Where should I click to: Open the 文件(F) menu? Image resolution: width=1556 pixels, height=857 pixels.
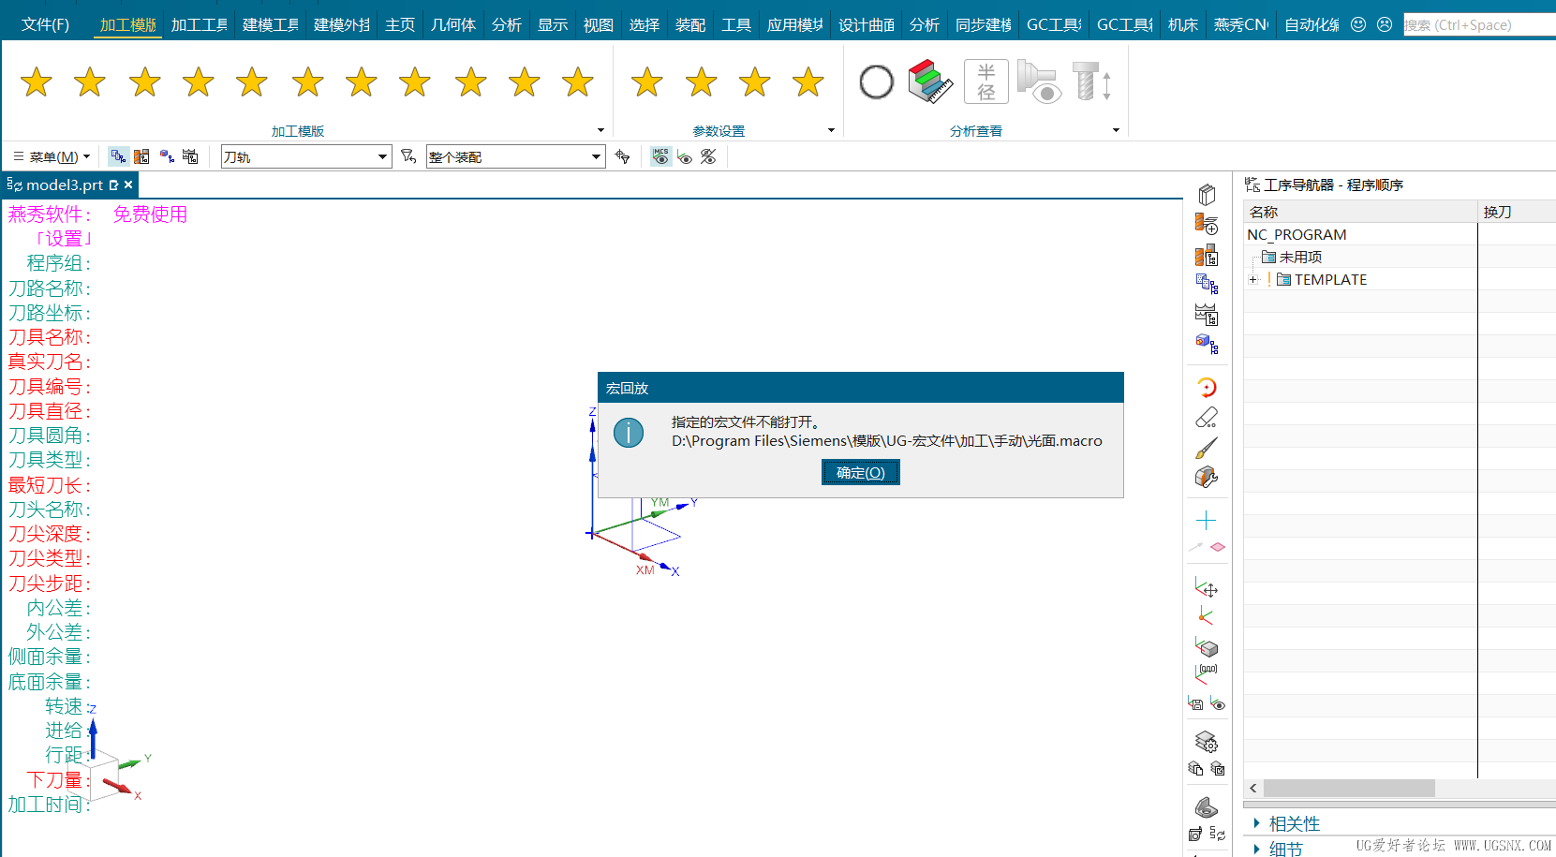pyautogui.click(x=45, y=24)
